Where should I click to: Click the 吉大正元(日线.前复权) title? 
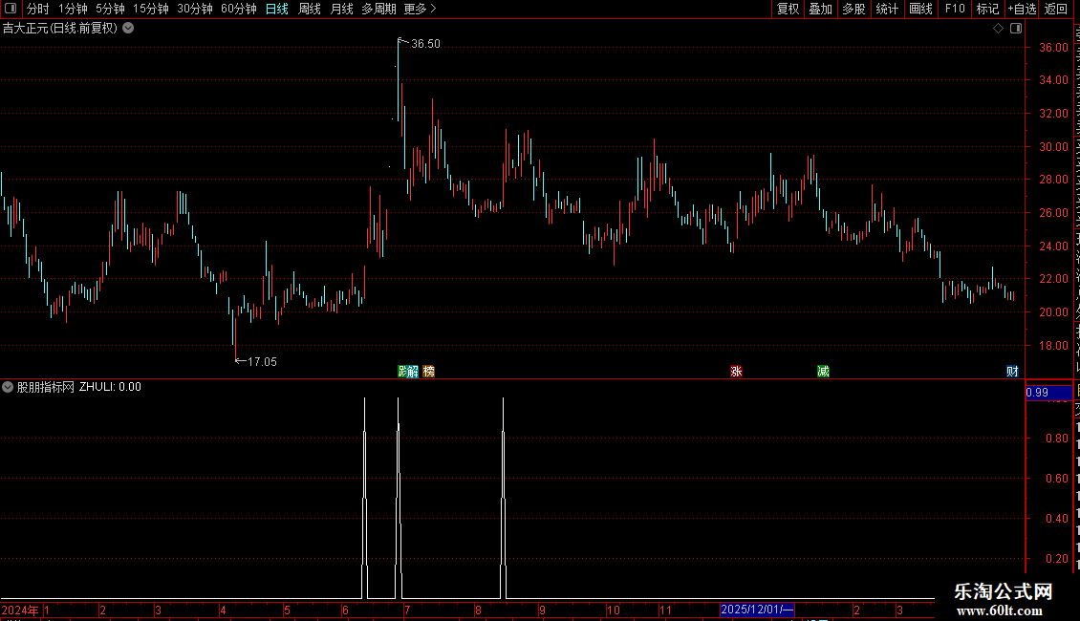coord(60,29)
